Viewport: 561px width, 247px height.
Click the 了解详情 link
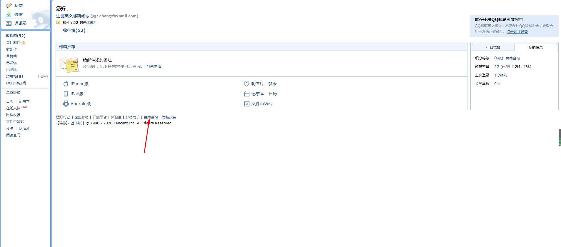[x=153, y=66]
